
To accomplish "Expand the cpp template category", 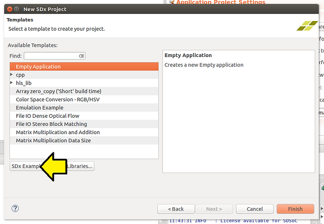I will (12, 75).
